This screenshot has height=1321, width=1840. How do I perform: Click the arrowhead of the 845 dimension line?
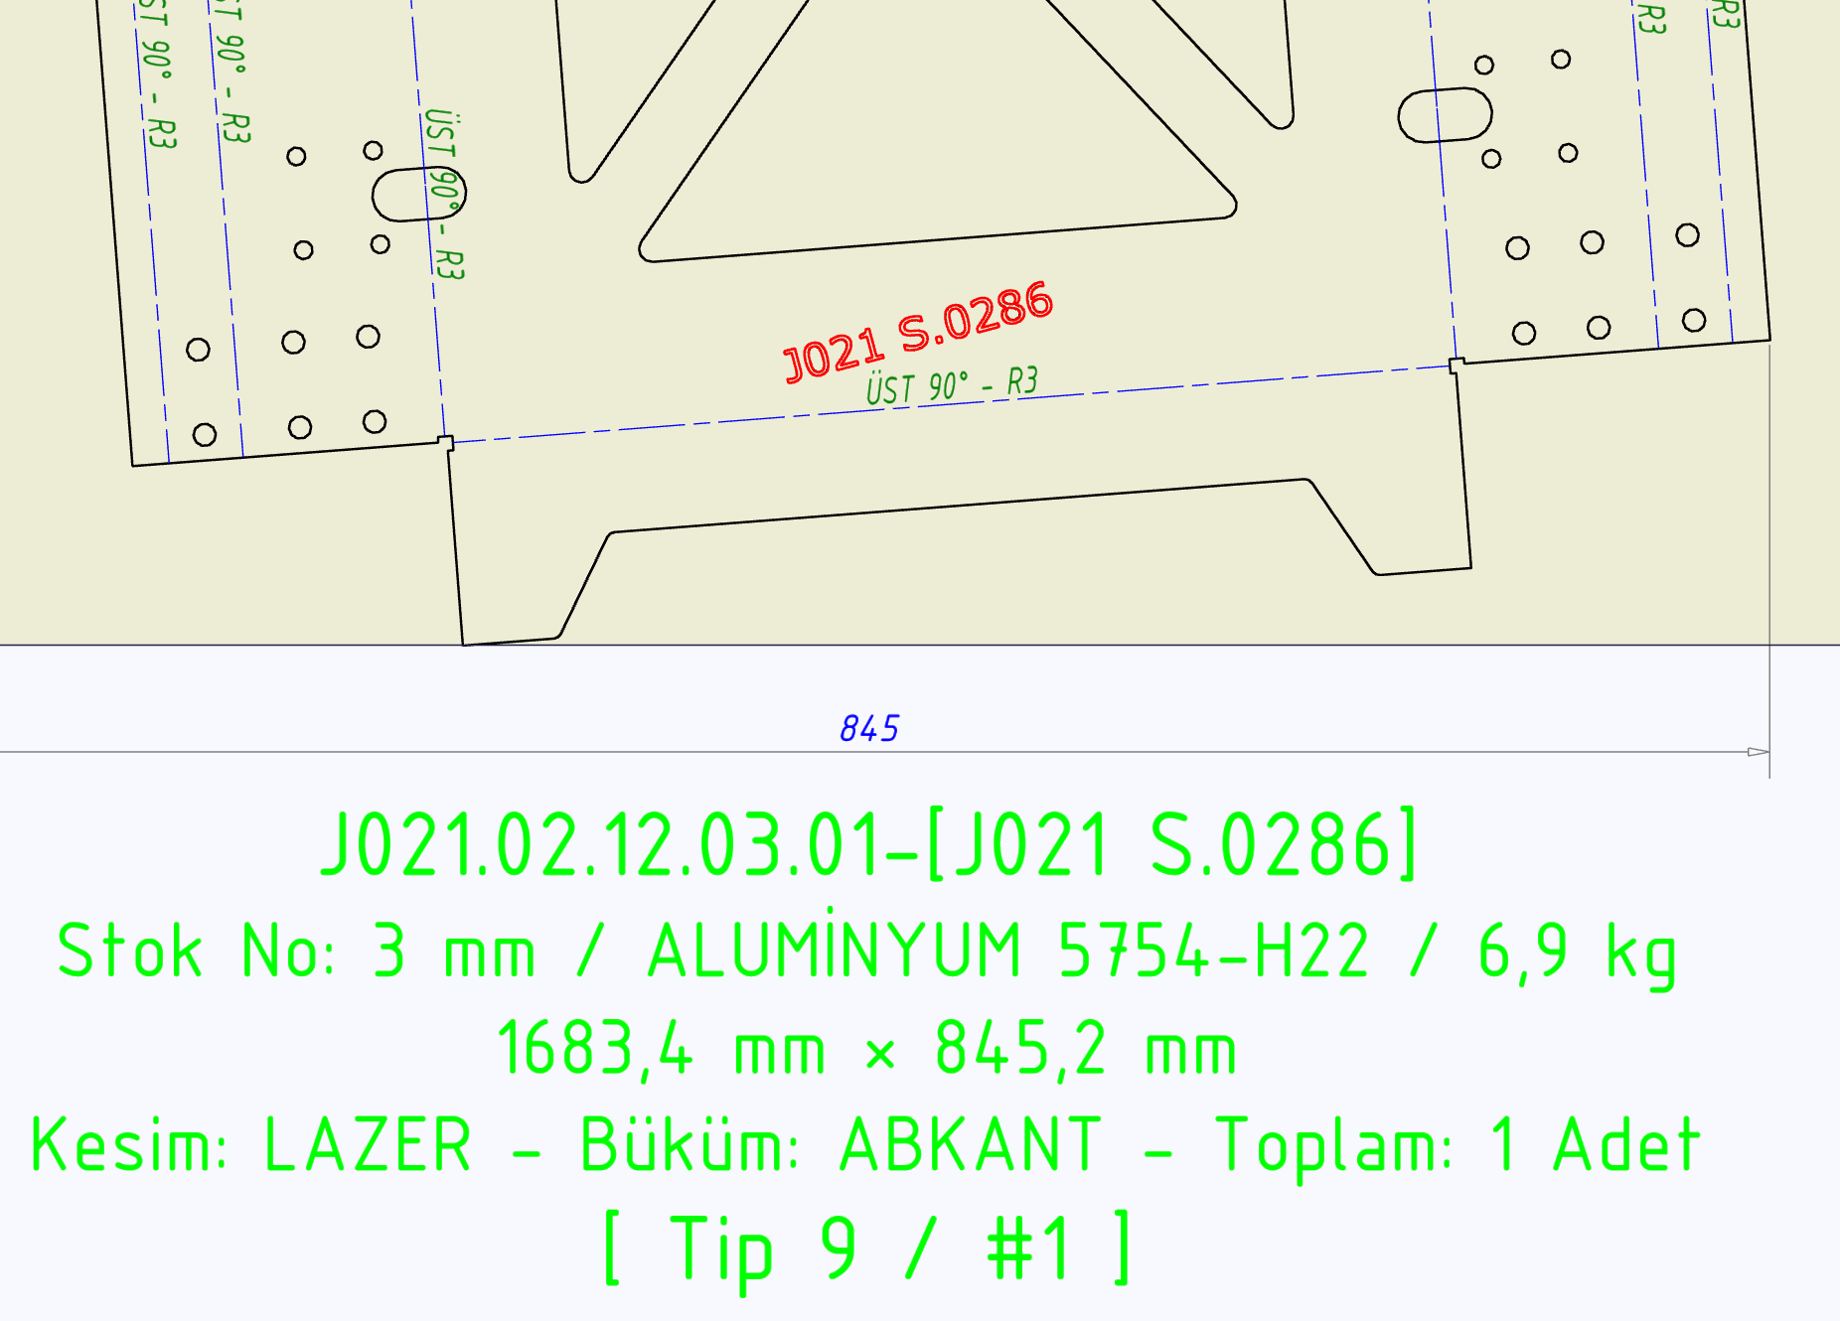click(1758, 752)
